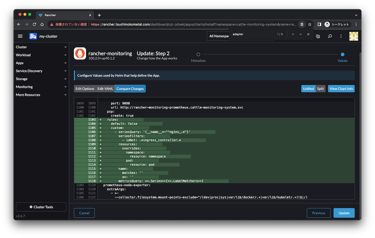Open the resource search magnifier
This screenshot has width=375, height=238.
click(x=330, y=36)
